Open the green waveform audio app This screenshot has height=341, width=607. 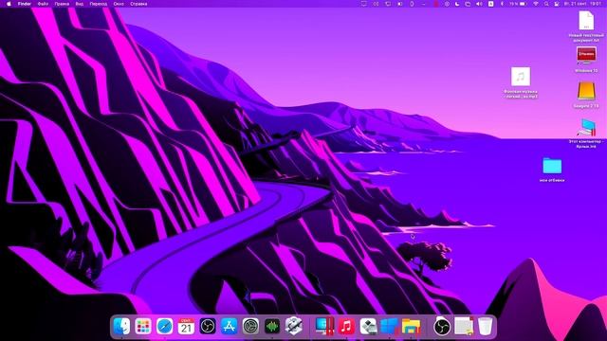(272, 326)
